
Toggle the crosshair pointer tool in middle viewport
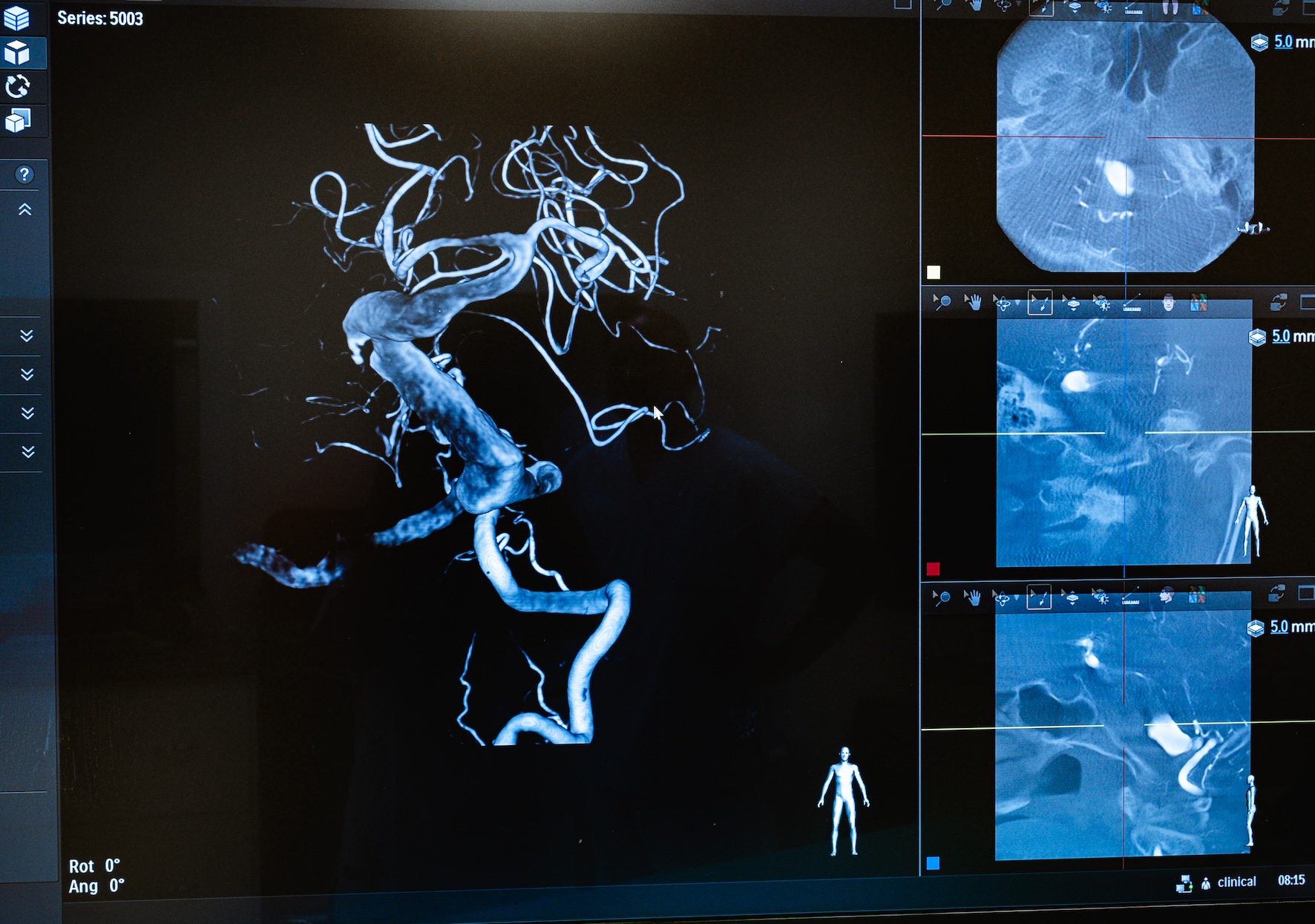1040,303
